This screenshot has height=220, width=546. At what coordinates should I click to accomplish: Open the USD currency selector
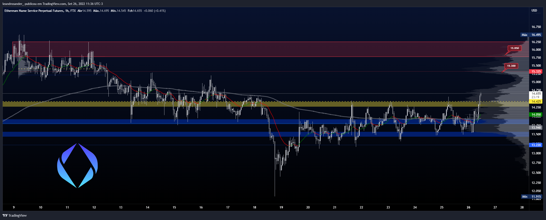click(x=534, y=11)
